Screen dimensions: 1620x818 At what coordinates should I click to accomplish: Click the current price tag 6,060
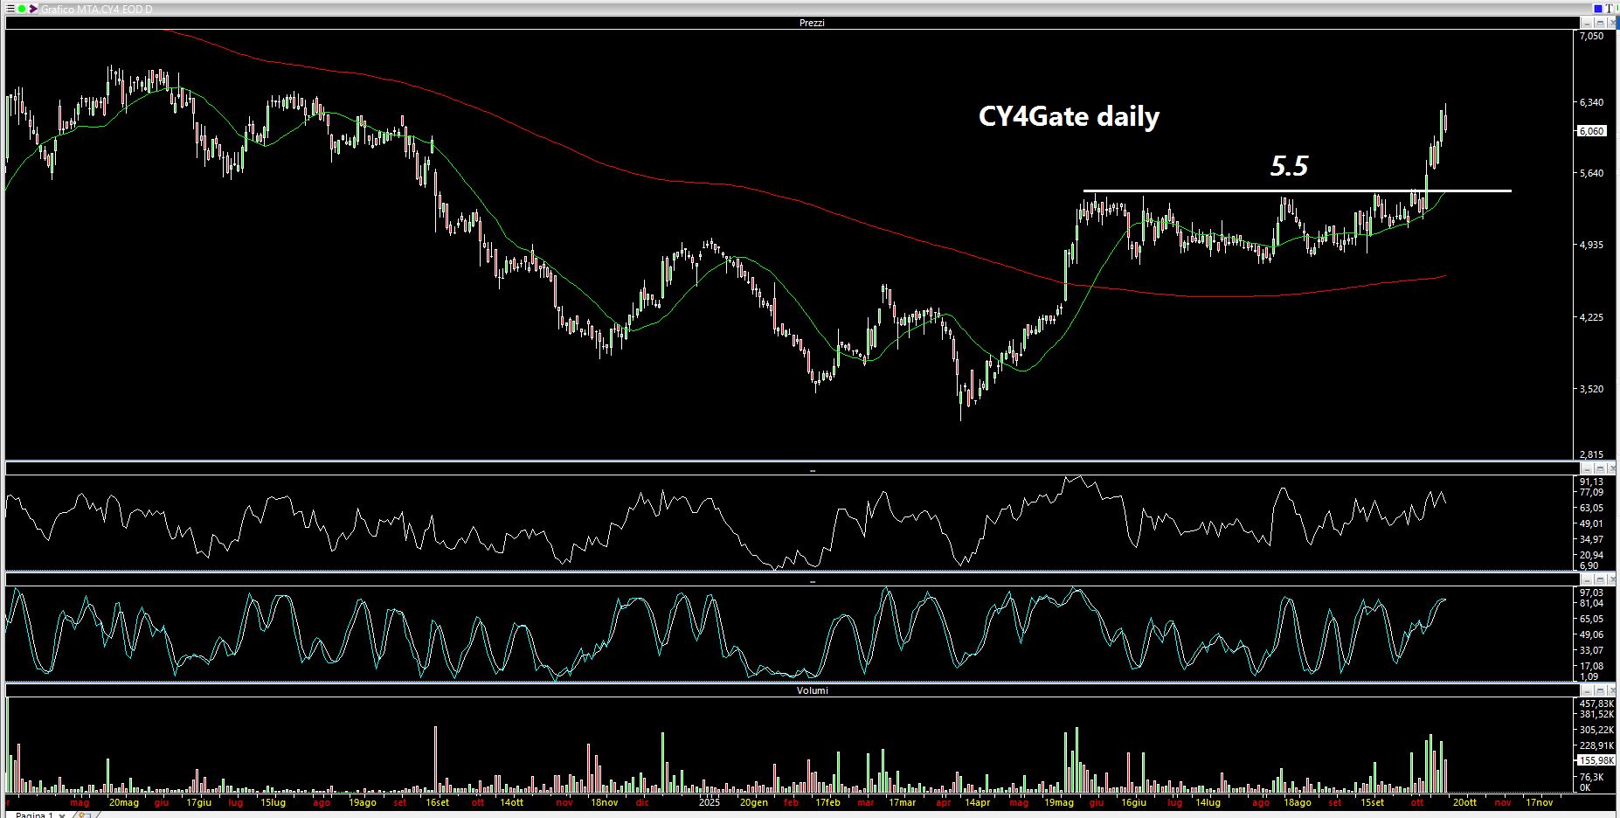[1591, 131]
